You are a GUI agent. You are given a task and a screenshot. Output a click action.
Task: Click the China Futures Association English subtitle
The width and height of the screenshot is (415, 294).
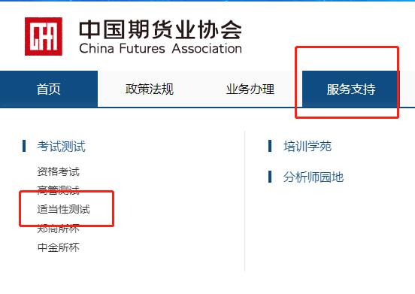click(x=160, y=49)
